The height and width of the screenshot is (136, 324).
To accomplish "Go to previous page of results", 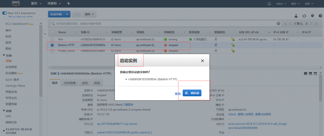I will 290,24.
